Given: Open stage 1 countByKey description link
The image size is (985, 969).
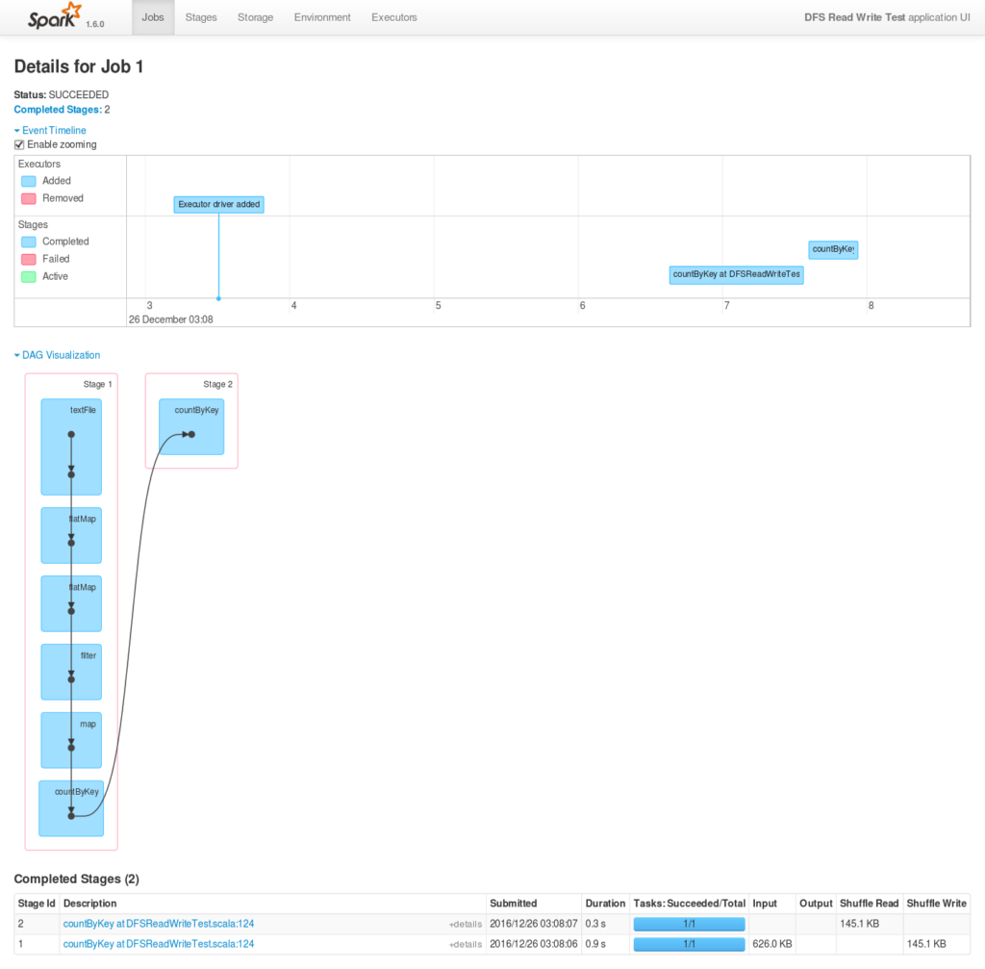Looking at the screenshot, I should (159, 944).
